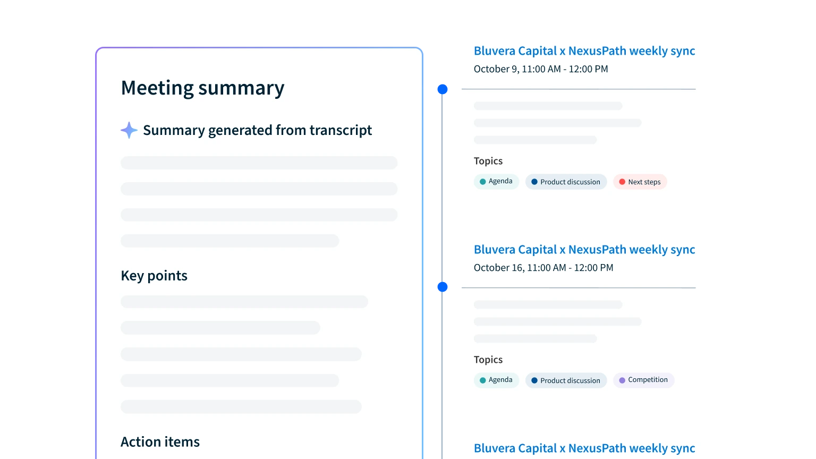
Task: Click Agenda tag in October 16 meeting
Action: point(496,380)
